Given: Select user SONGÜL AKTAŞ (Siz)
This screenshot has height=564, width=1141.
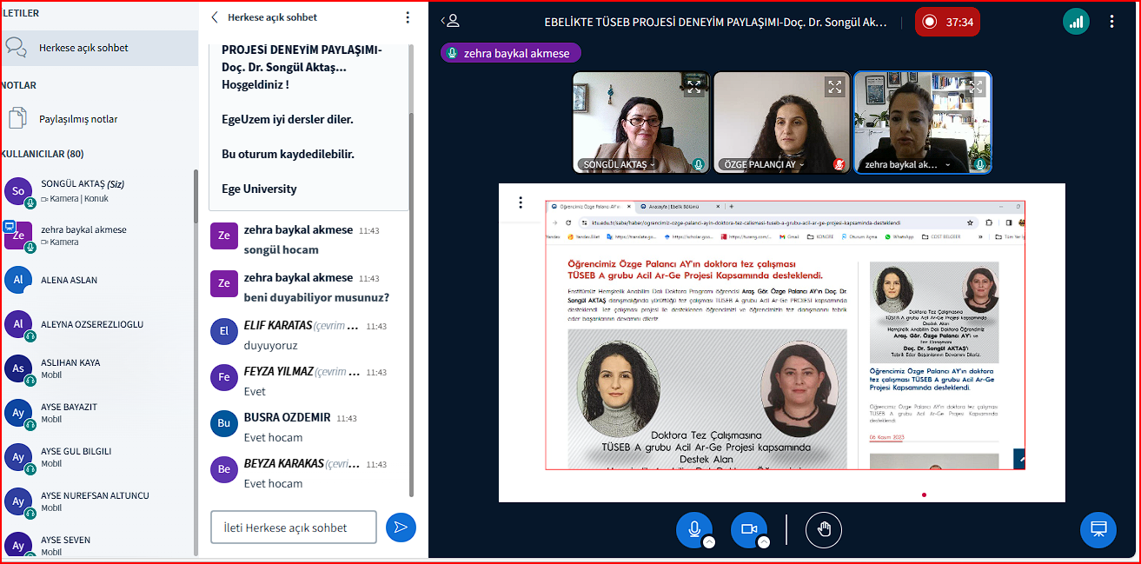Looking at the screenshot, I should 97,190.
